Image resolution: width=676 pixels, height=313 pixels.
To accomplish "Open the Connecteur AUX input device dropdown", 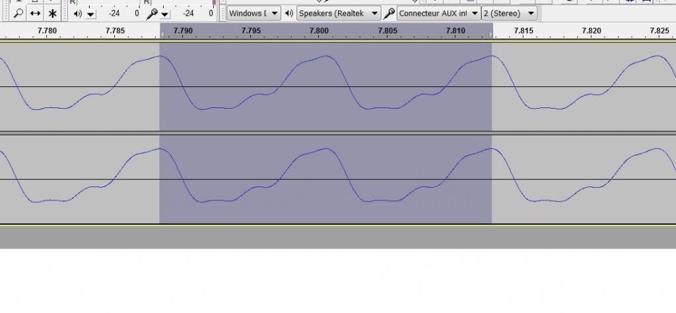I will coord(438,13).
